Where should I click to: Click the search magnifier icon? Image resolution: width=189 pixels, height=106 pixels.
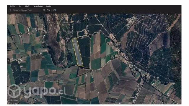coord(11,10)
